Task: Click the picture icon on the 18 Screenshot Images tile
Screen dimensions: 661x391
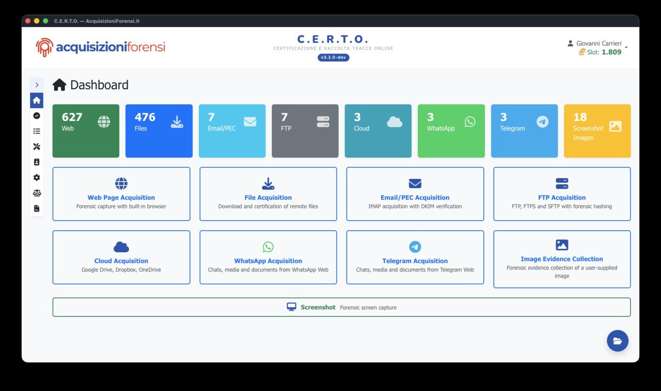Action: click(x=615, y=126)
